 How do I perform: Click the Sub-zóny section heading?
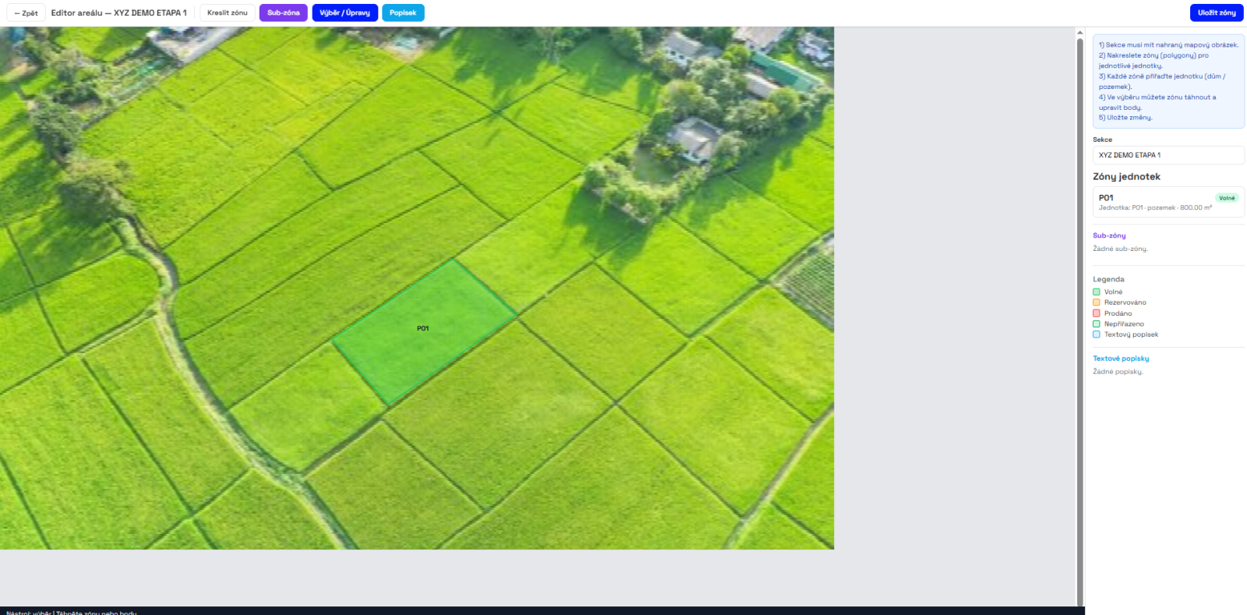pyautogui.click(x=1109, y=235)
